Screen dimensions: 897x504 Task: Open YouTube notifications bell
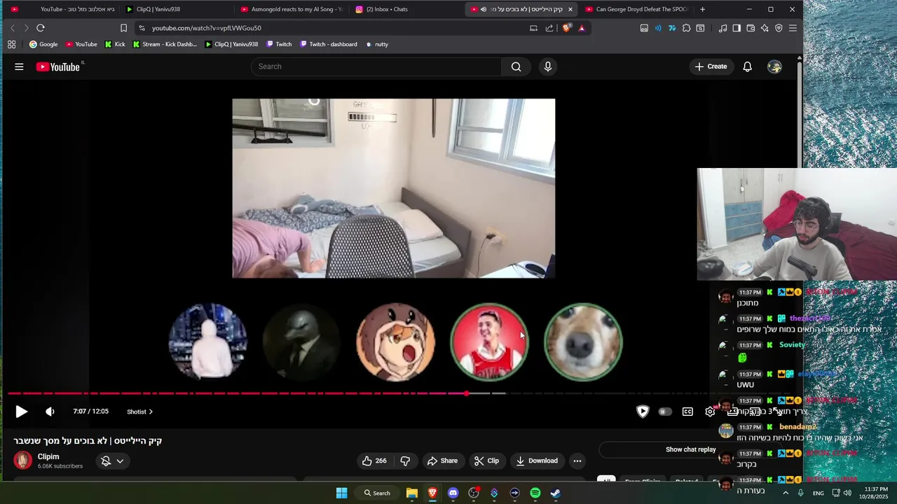click(748, 66)
